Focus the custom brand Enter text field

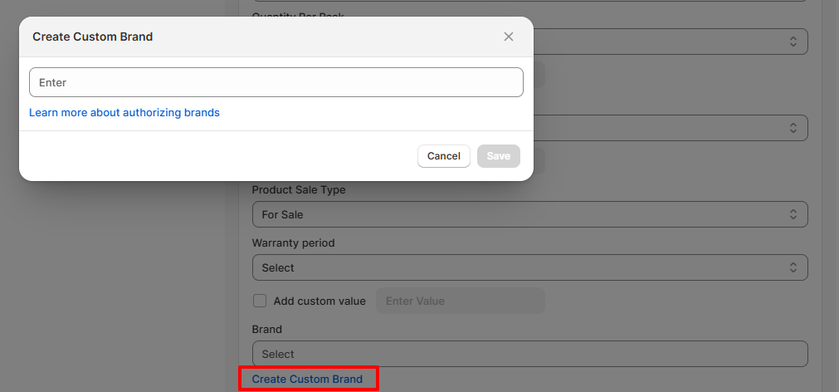click(276, 82)
